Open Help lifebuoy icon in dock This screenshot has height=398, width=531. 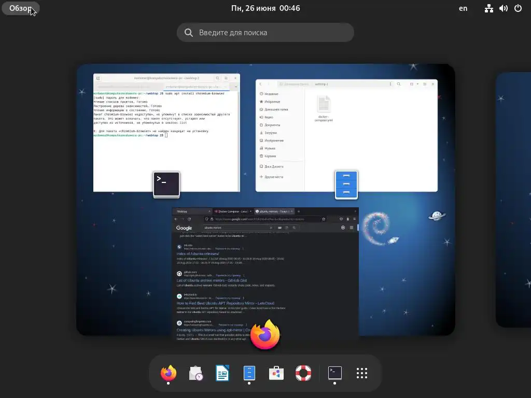tap(303, 373)
